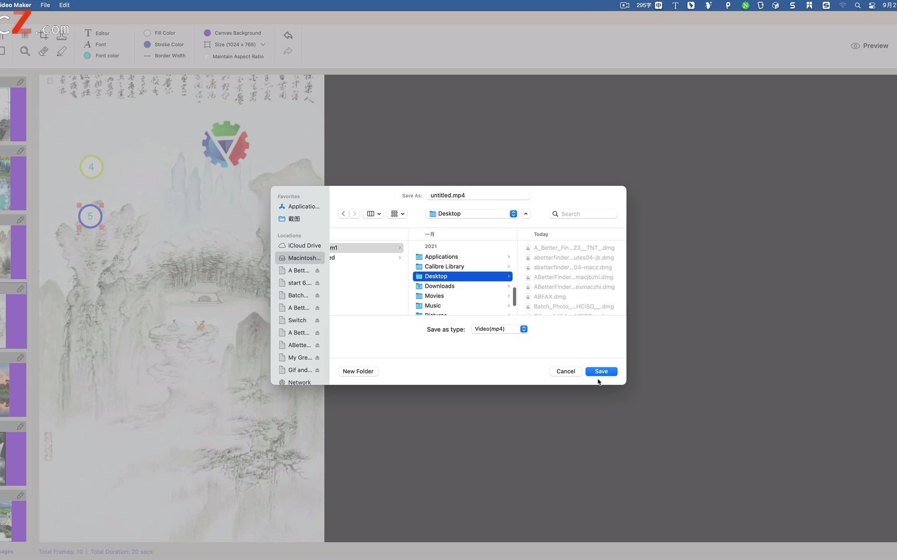Open the grouping options dropdown
Screen dimensions: 897x560
click(398, 214)
